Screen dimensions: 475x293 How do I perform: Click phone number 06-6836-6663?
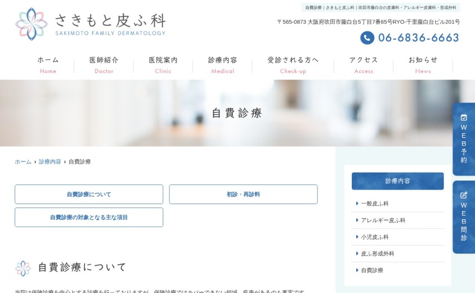(x=419, y=38)
